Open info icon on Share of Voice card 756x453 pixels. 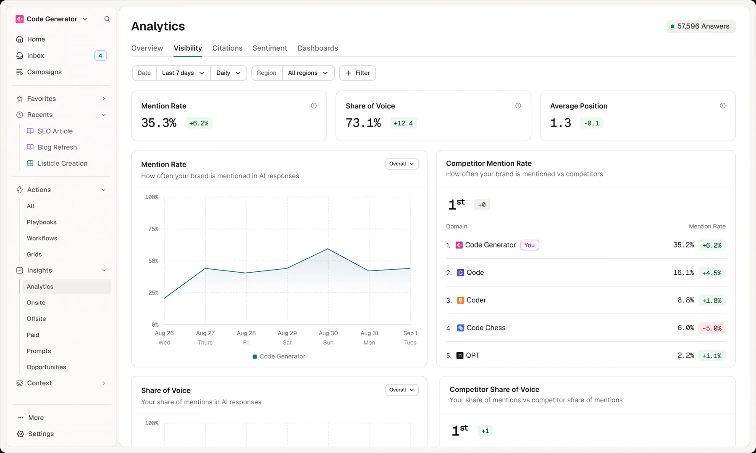518,106
